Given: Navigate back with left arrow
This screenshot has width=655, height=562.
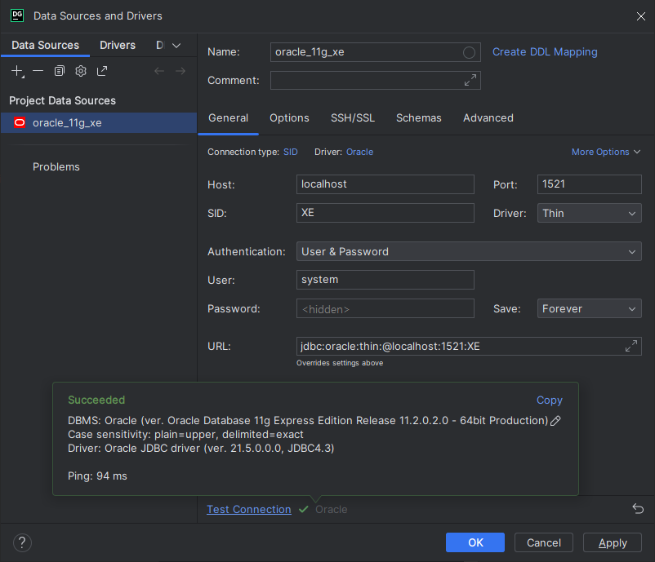Looking at the screenshot, I should click(159, 71).
